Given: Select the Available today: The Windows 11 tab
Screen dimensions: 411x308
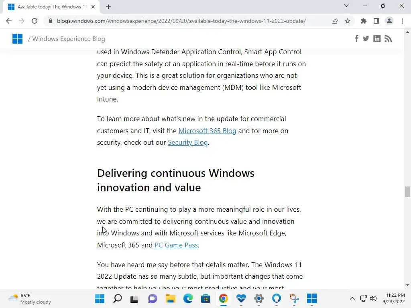Looking at the screenshot, I should point(51,7).
